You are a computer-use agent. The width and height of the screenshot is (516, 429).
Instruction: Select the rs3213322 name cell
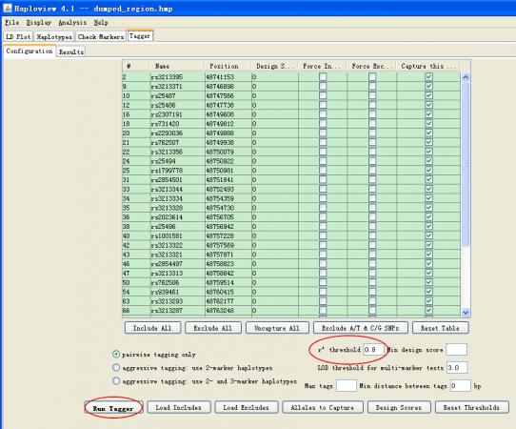pos(177,245)
